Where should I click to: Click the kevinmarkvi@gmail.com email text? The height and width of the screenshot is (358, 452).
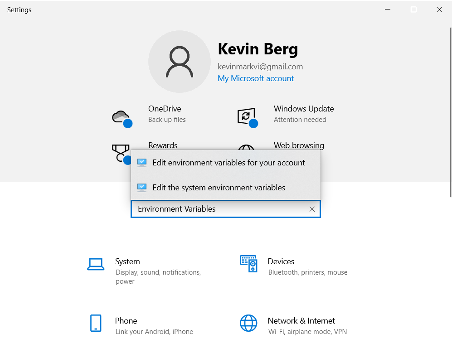tap(260, 67)
